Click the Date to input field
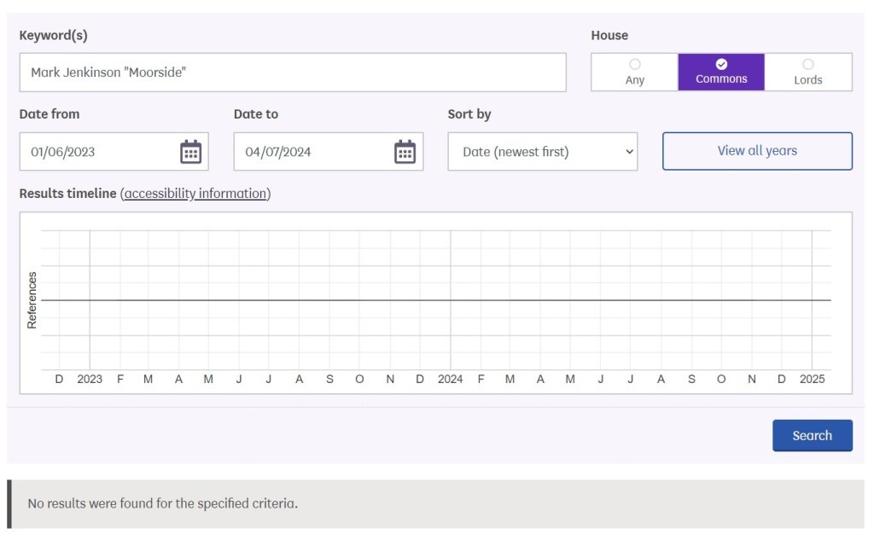Image resolution: width=874 pixels, height=540 pixels. point(312,152)
